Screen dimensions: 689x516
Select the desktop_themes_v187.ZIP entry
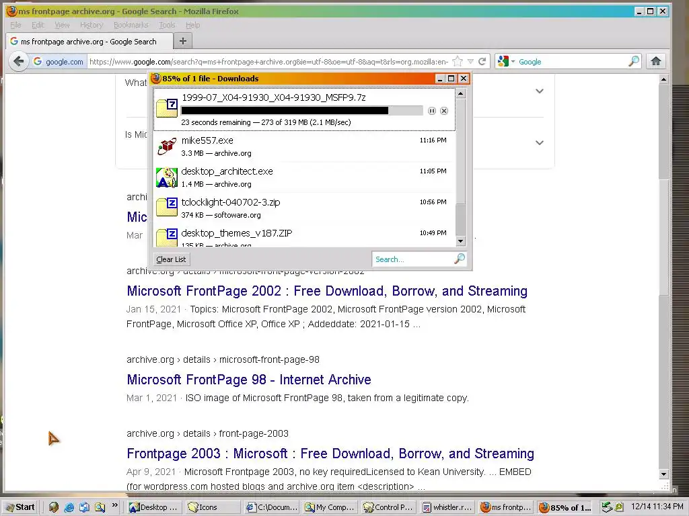[305, 236]
